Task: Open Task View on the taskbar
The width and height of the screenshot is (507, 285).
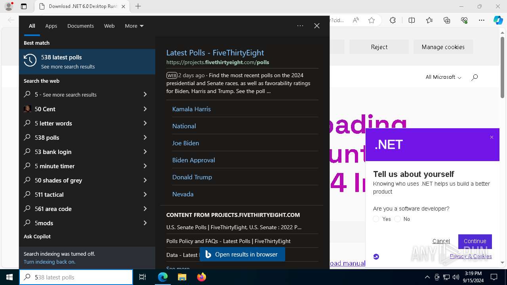Action: click(x=143, y=277)
